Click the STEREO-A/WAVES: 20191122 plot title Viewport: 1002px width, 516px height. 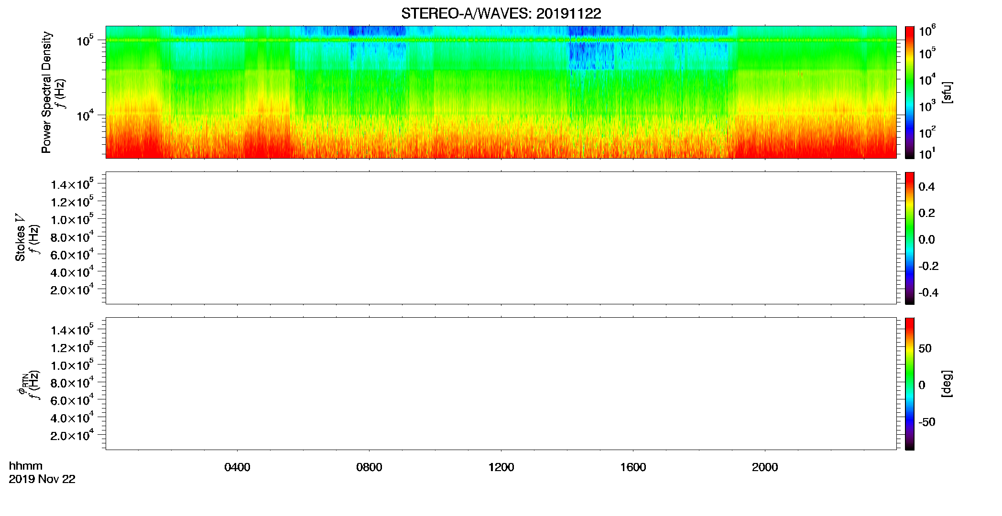pyautogui.click(x=501, y=13)
